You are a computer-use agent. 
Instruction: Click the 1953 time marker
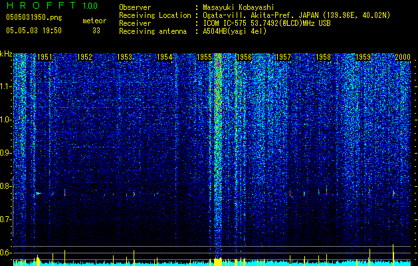[x=124, y=57]
